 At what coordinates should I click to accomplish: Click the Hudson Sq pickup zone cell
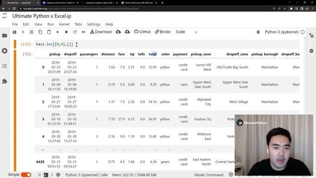202,119
